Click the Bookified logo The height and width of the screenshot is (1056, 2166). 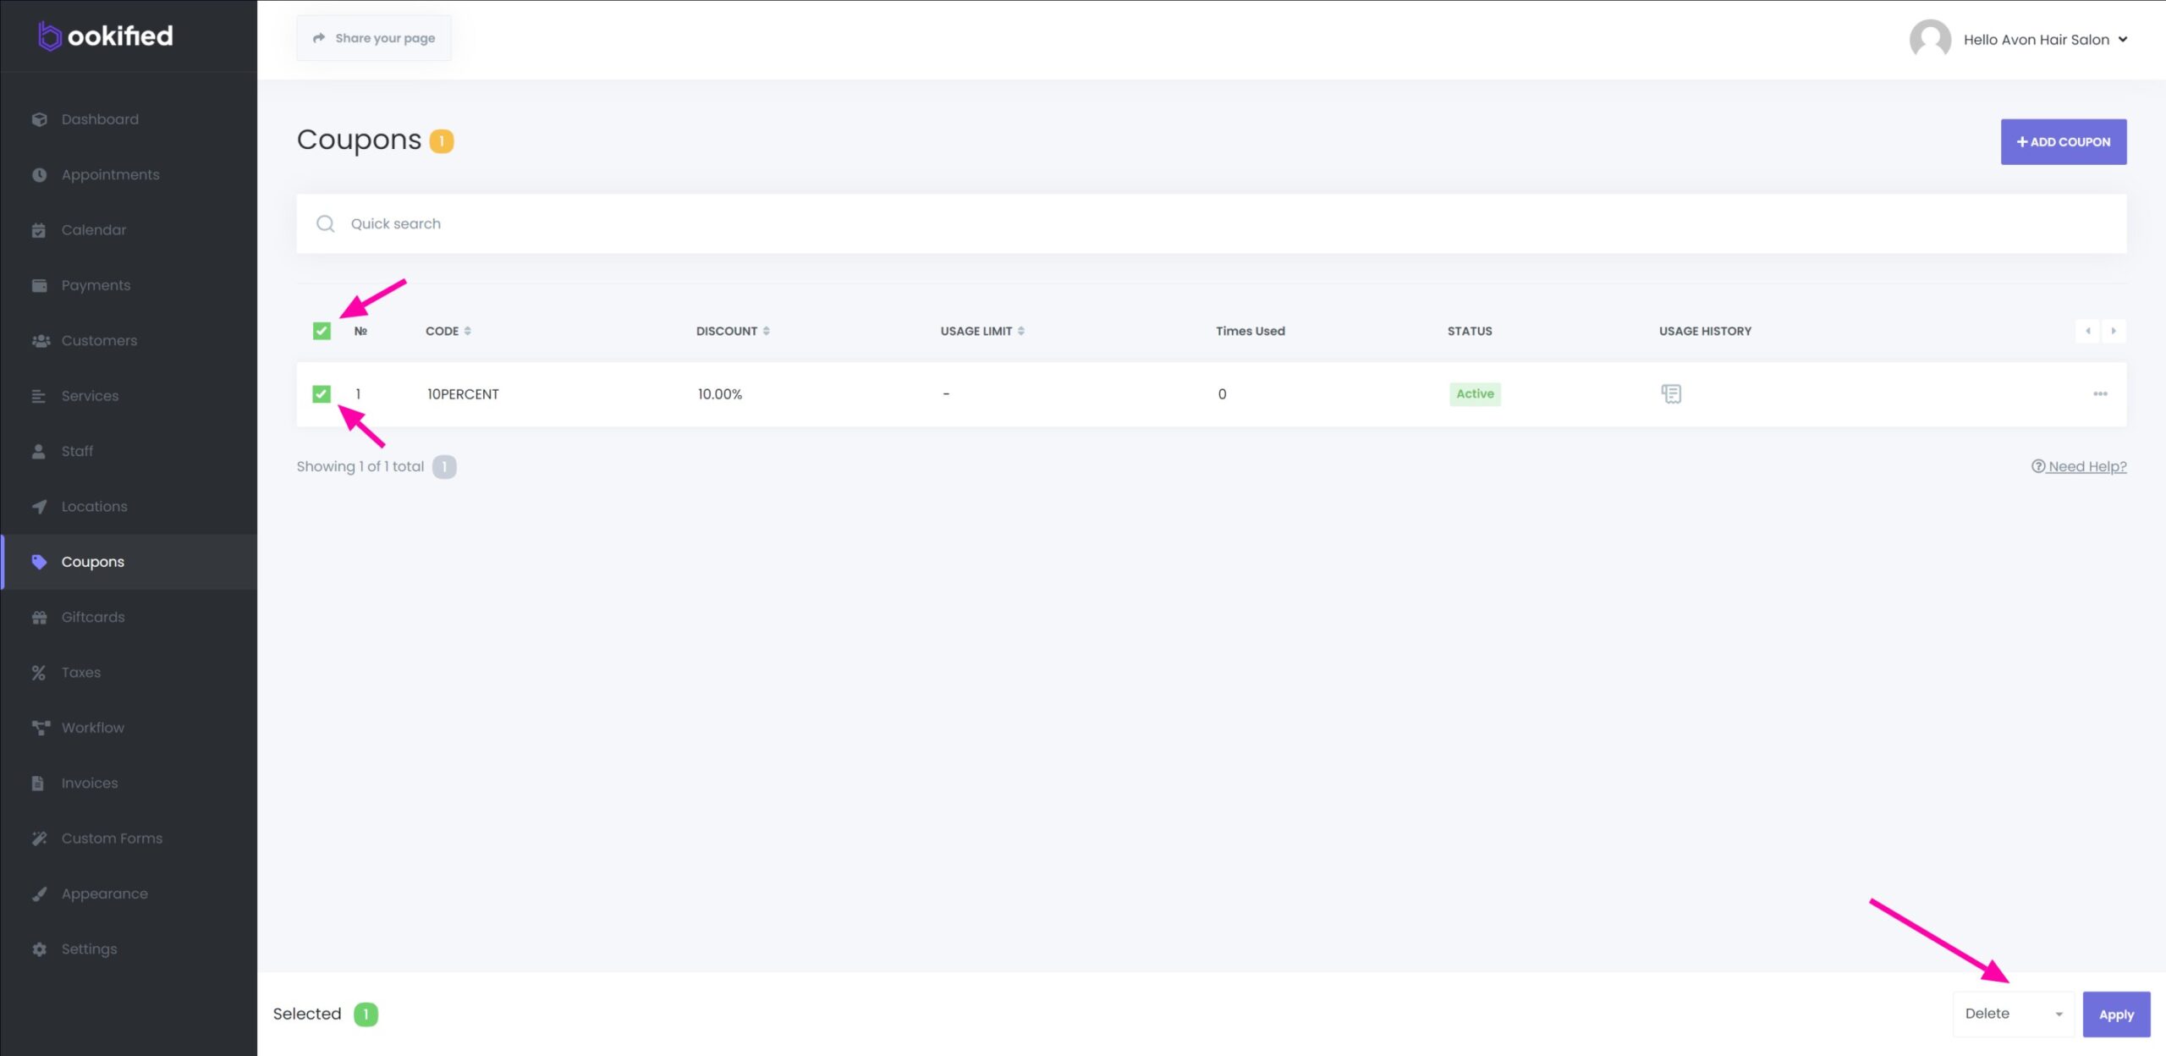(x=106, y=36)
